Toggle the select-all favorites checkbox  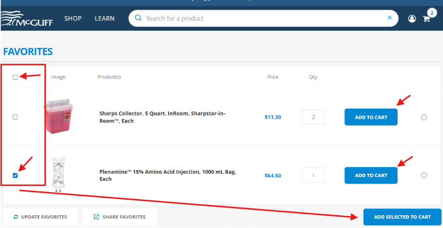15,77
